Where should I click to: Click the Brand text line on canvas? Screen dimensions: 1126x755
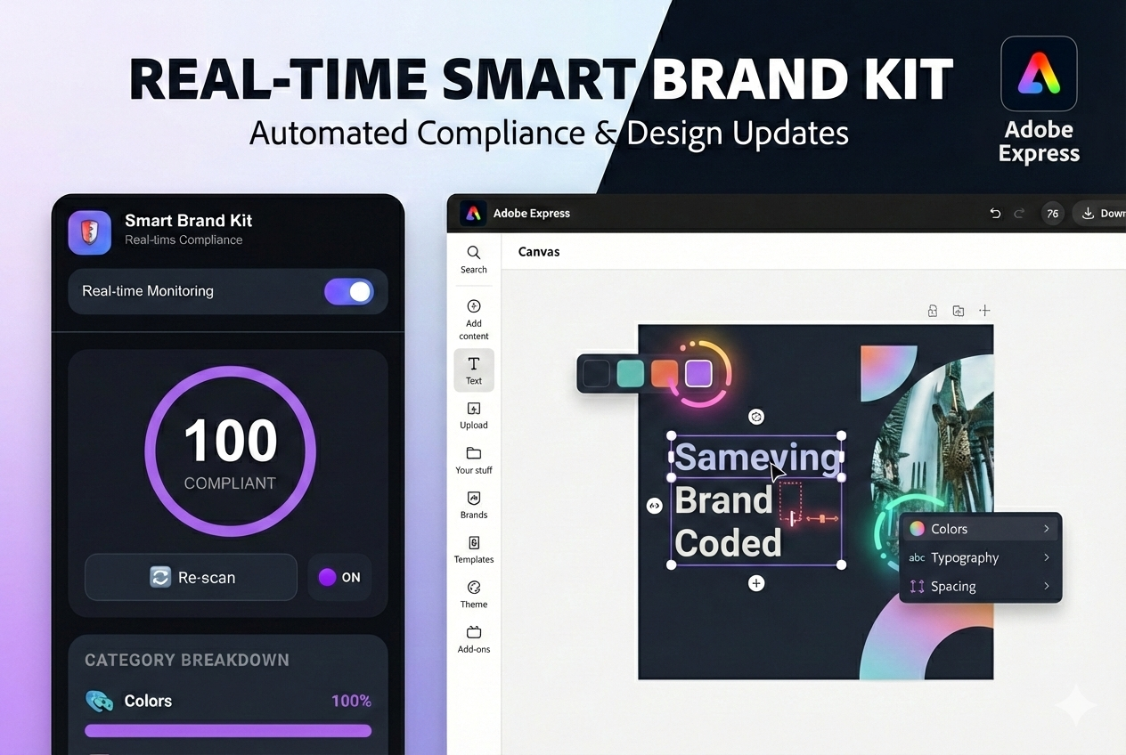(x=723, y=500)
